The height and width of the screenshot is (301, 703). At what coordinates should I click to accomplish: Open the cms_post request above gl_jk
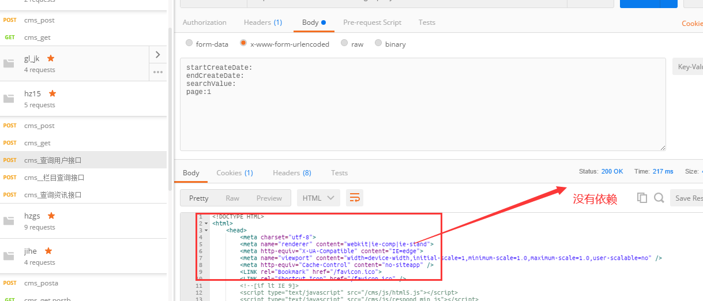click(x=83, y=20)
